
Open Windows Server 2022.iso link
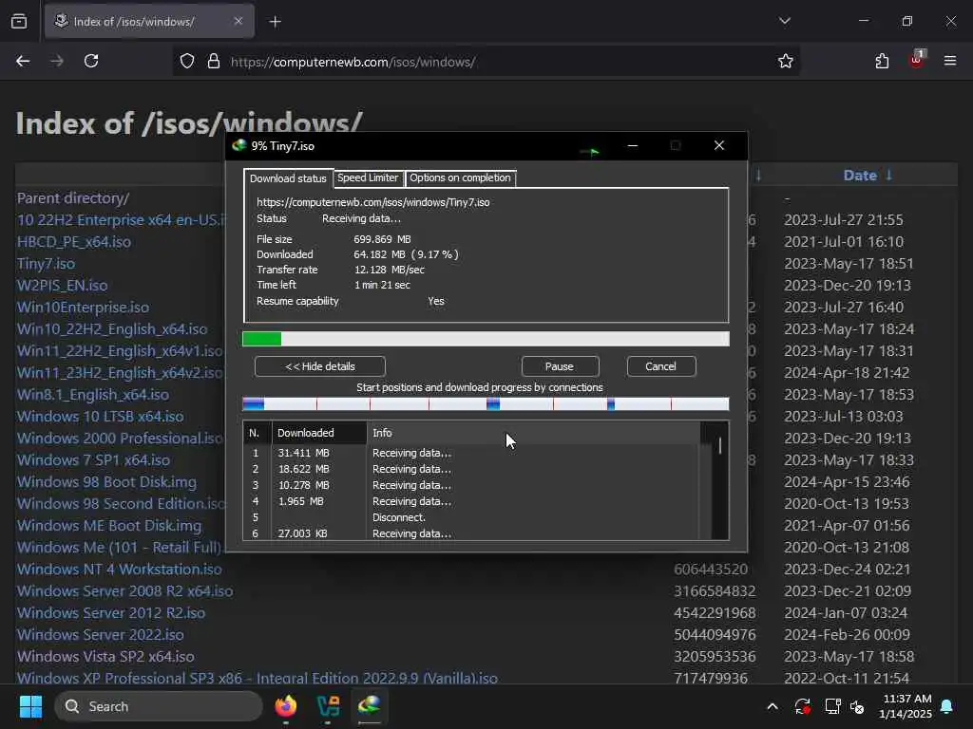tap(101, 635)
